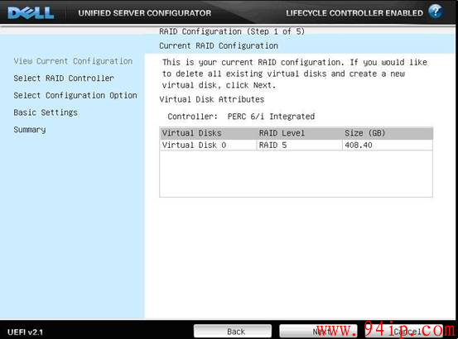Click the PERC 6/i Integrated controller text
The image size is (458, 339).
(x=271, y=117)
